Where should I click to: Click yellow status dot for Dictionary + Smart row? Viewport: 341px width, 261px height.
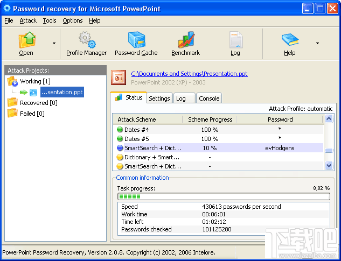[120, 157]
